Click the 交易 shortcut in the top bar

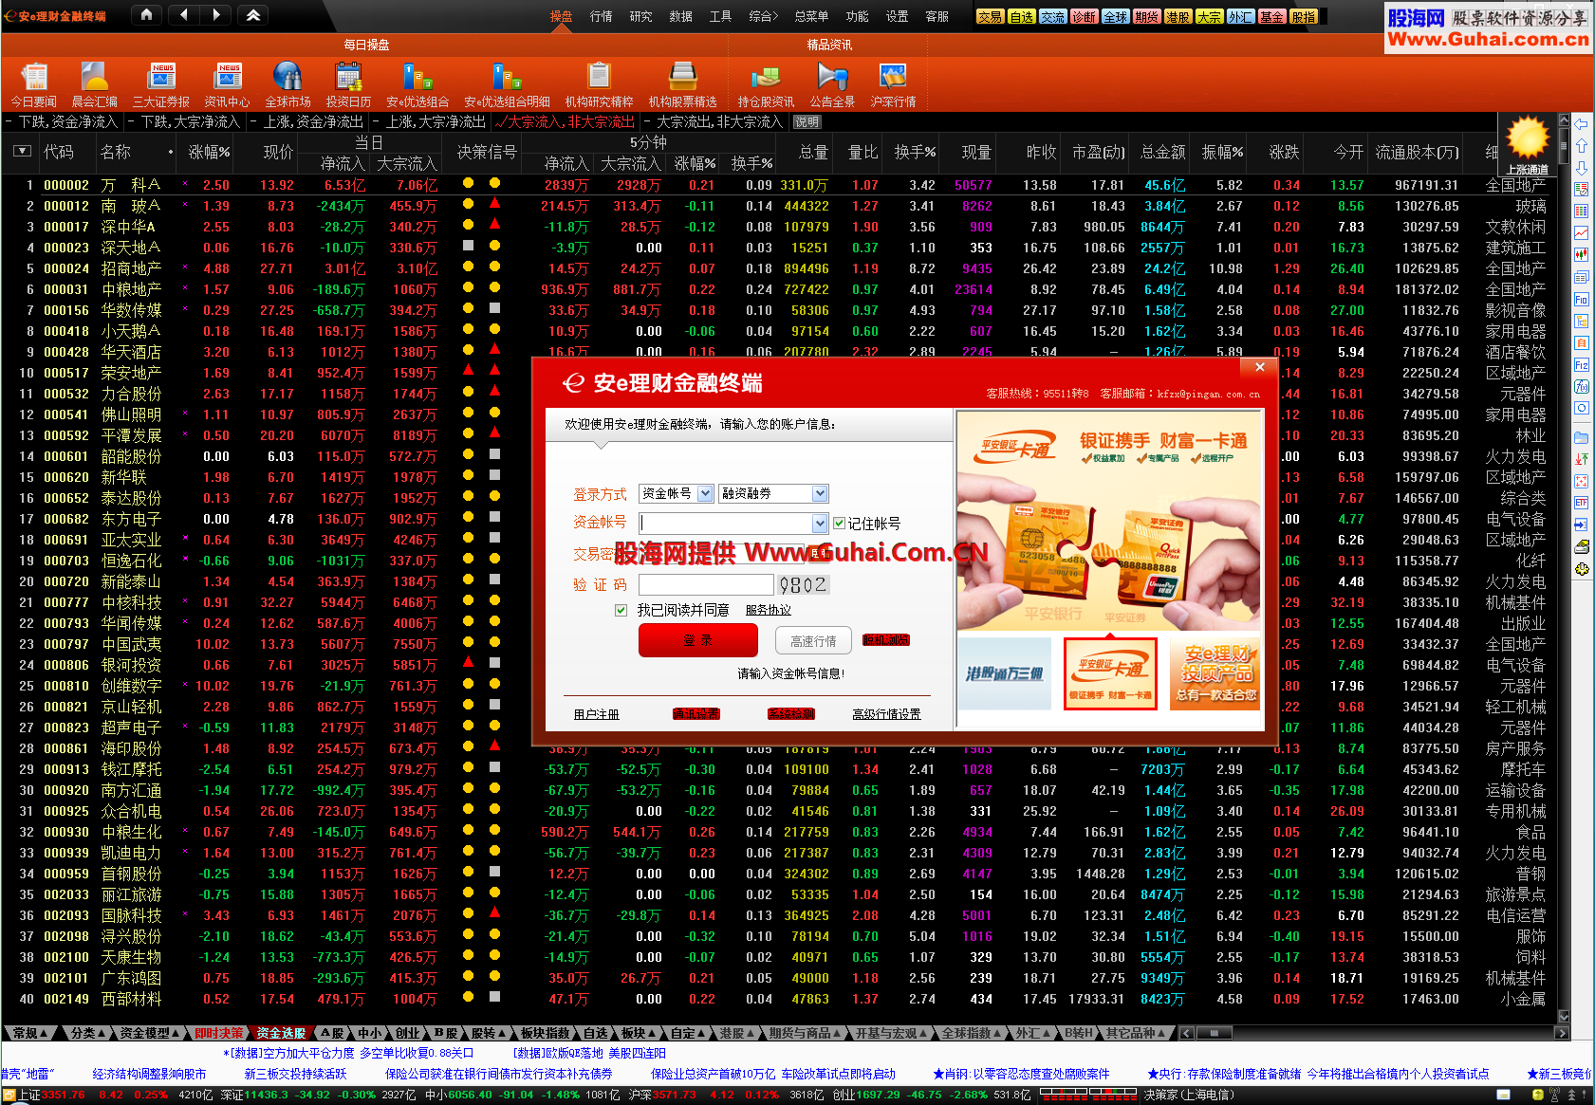991,16
